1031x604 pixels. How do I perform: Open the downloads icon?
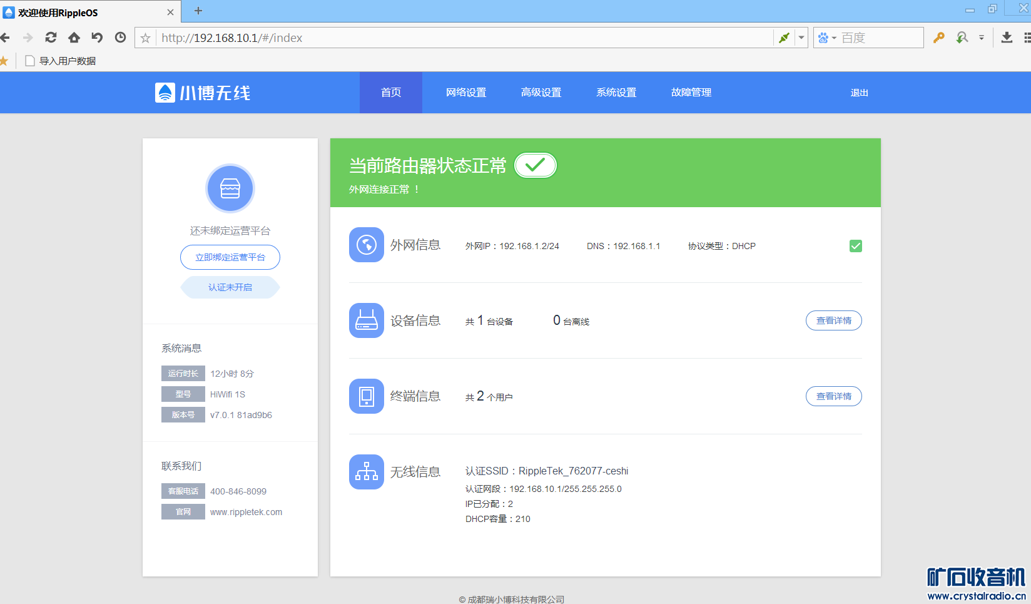1007,38
